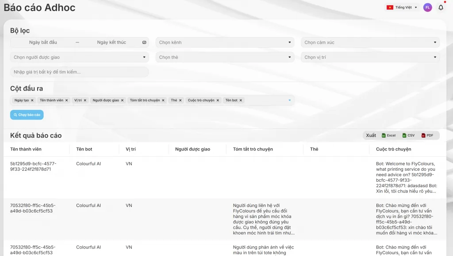Image resolution: width=453 pixels, height=256 pixels.
Task: Remove the Tên bot column tag
Action: pyautogui.click(x=241, y=100)
